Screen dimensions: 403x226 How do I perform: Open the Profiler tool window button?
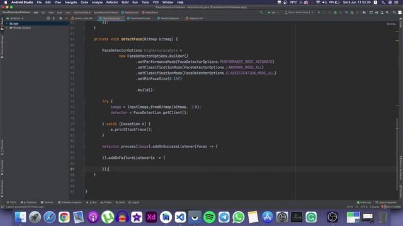point(106,202)
